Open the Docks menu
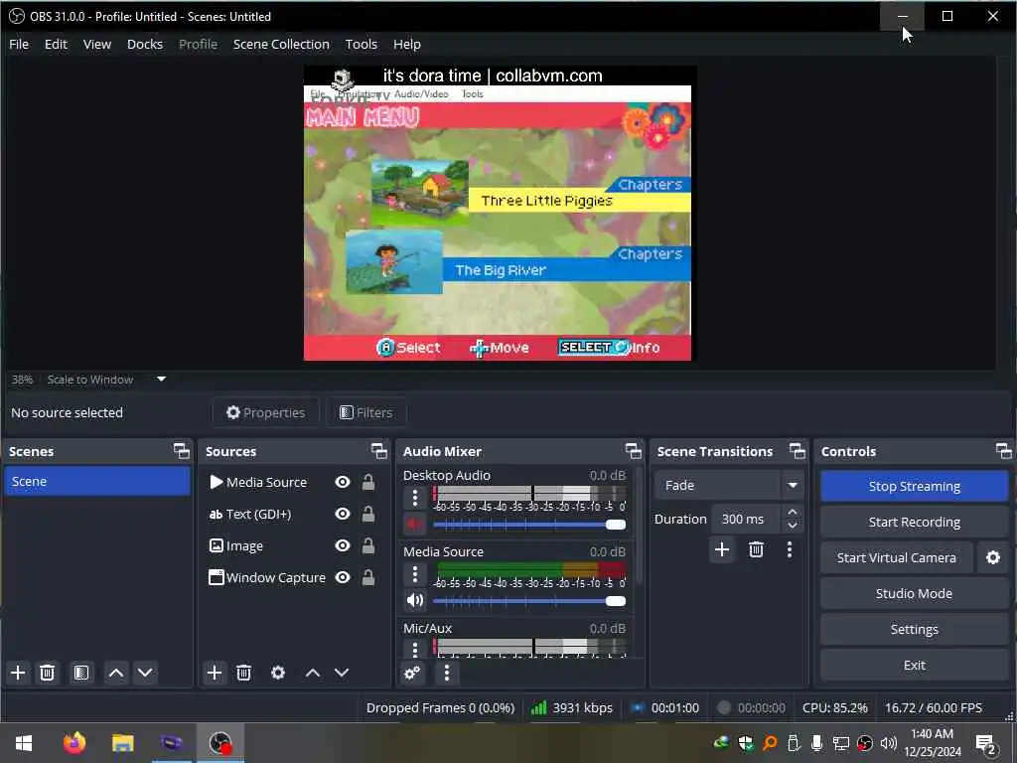Viewport: 1017px width, 763px height. point(145,44)
